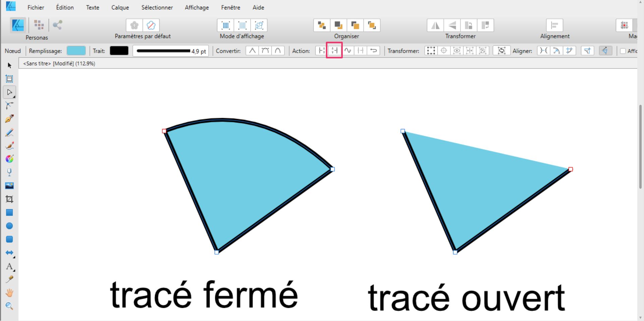The image size is (644, 321).
Task: Click Synchronize defaults from selection icon
Action: point(134,25)
